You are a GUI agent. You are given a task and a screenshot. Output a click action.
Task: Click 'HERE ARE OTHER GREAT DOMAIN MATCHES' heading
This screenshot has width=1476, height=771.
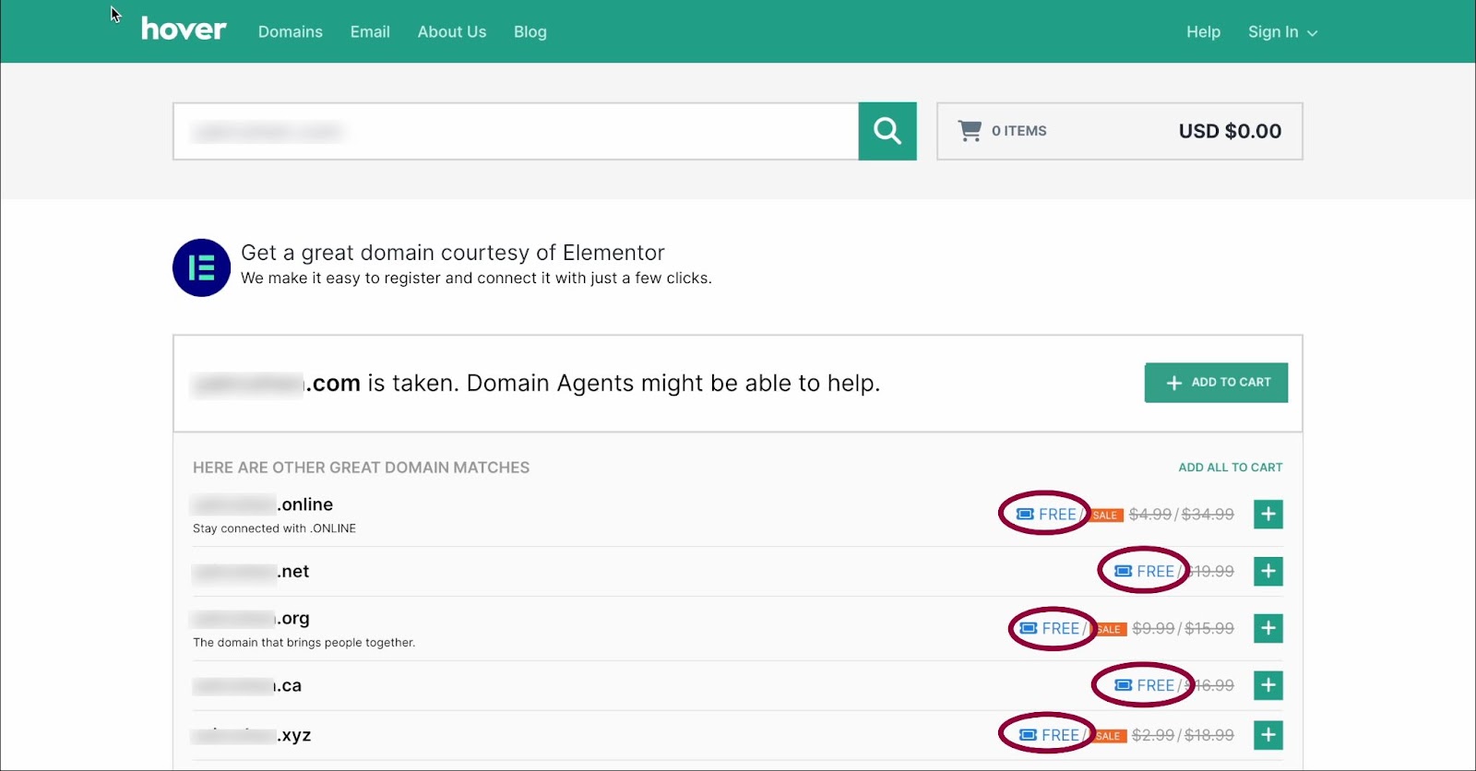(361, 468)
